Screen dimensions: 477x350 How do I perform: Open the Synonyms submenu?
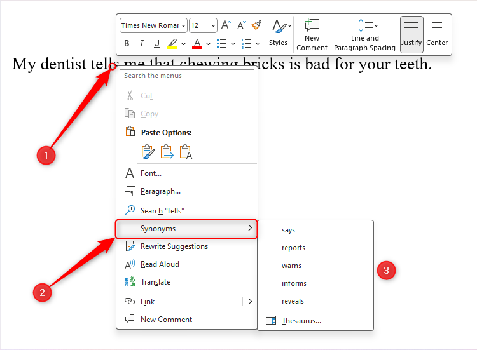[187, 229]
